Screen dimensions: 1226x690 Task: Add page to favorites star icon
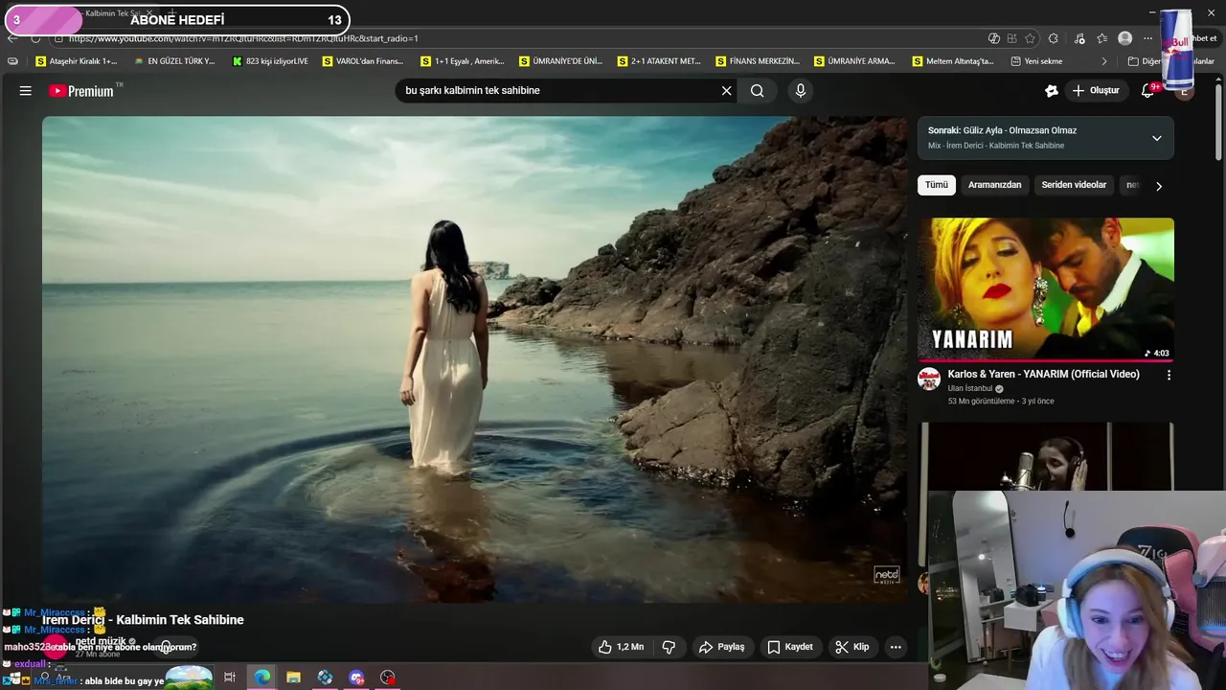1031,38
